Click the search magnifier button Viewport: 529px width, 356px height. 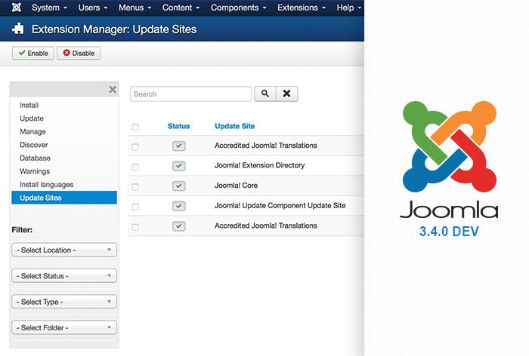pyautogui.click(x=265, y=94)
